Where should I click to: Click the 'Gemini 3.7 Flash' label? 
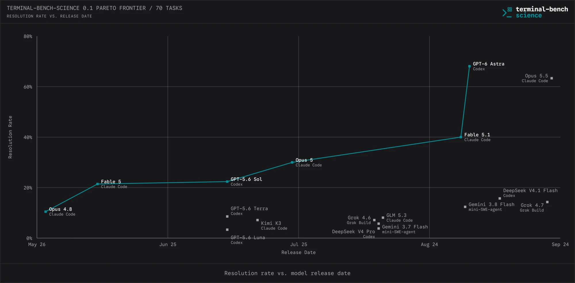(405, 227)
